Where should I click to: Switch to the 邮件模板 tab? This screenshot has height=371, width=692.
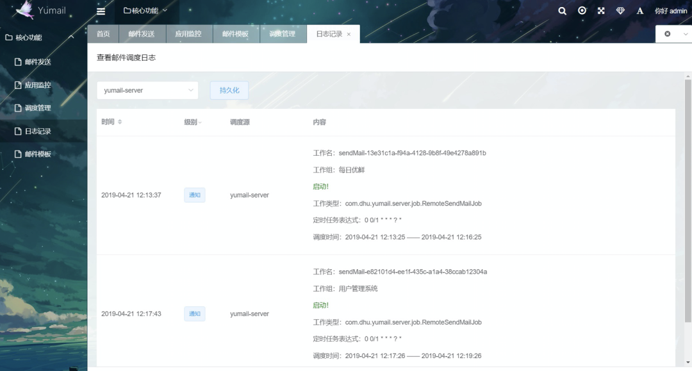click(x=236, y=34)
